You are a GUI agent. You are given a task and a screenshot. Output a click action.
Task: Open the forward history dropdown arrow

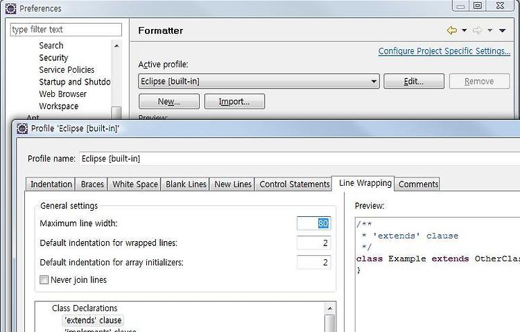(x=489, y=30)
